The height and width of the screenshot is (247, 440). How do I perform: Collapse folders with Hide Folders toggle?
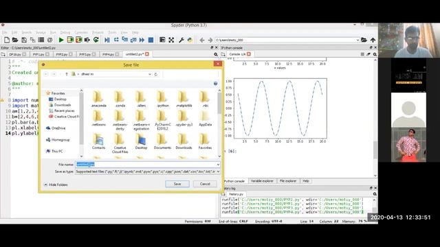(56, 185)
